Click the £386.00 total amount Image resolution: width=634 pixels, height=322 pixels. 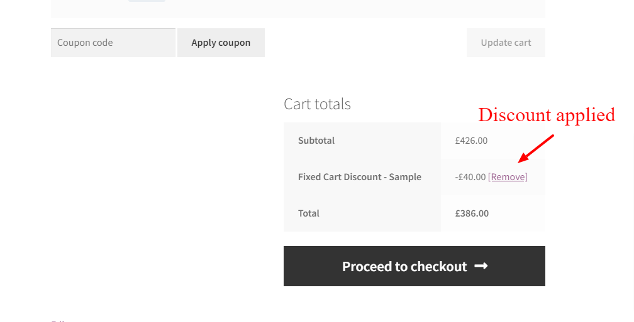(472, 213)
